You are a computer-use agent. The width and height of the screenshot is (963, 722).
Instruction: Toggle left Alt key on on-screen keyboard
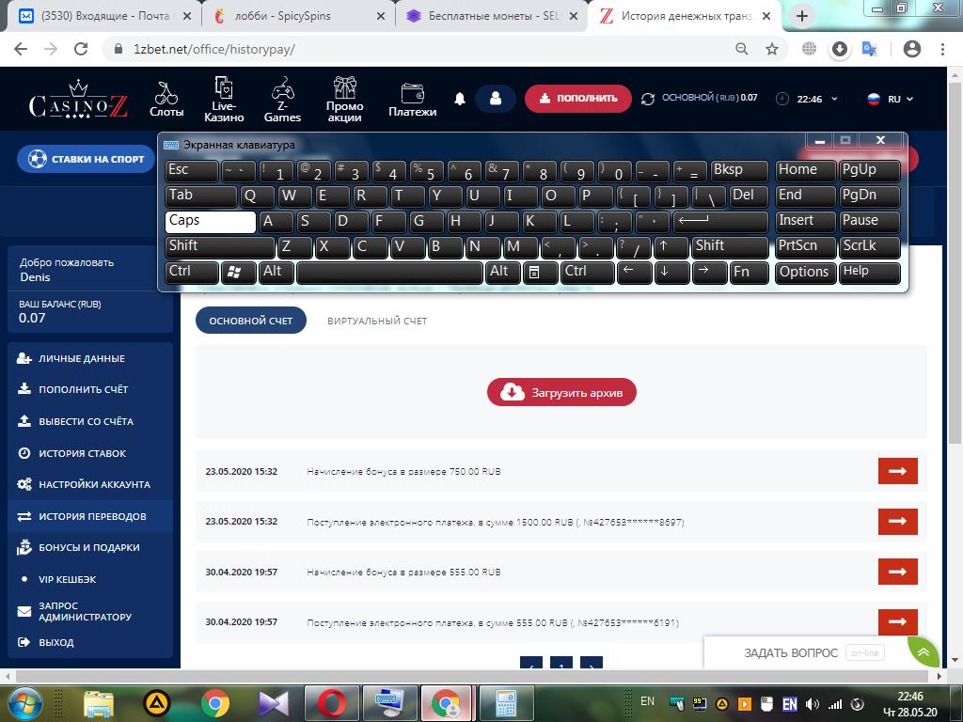click(277, 273)
